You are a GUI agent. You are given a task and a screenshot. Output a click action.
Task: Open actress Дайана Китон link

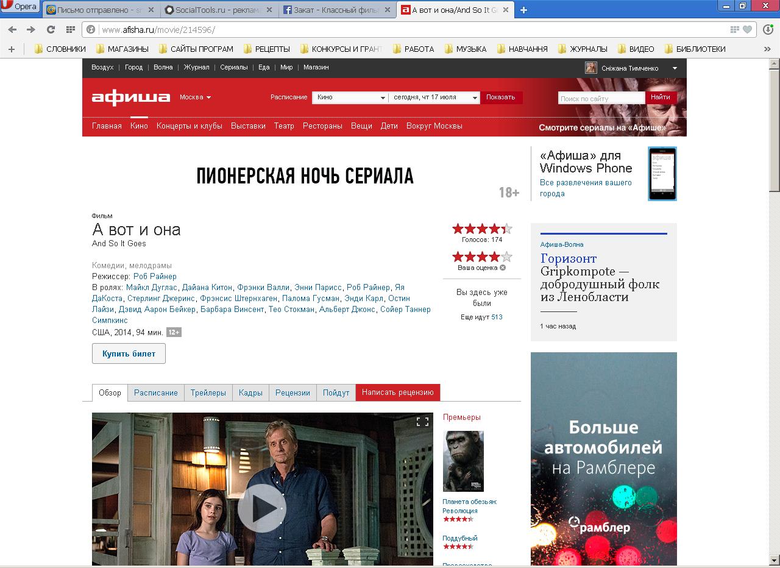(207, 287)
